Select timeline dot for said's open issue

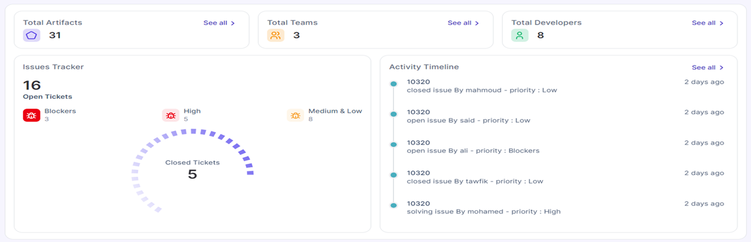pyautogui.click(x=393, y=114)
